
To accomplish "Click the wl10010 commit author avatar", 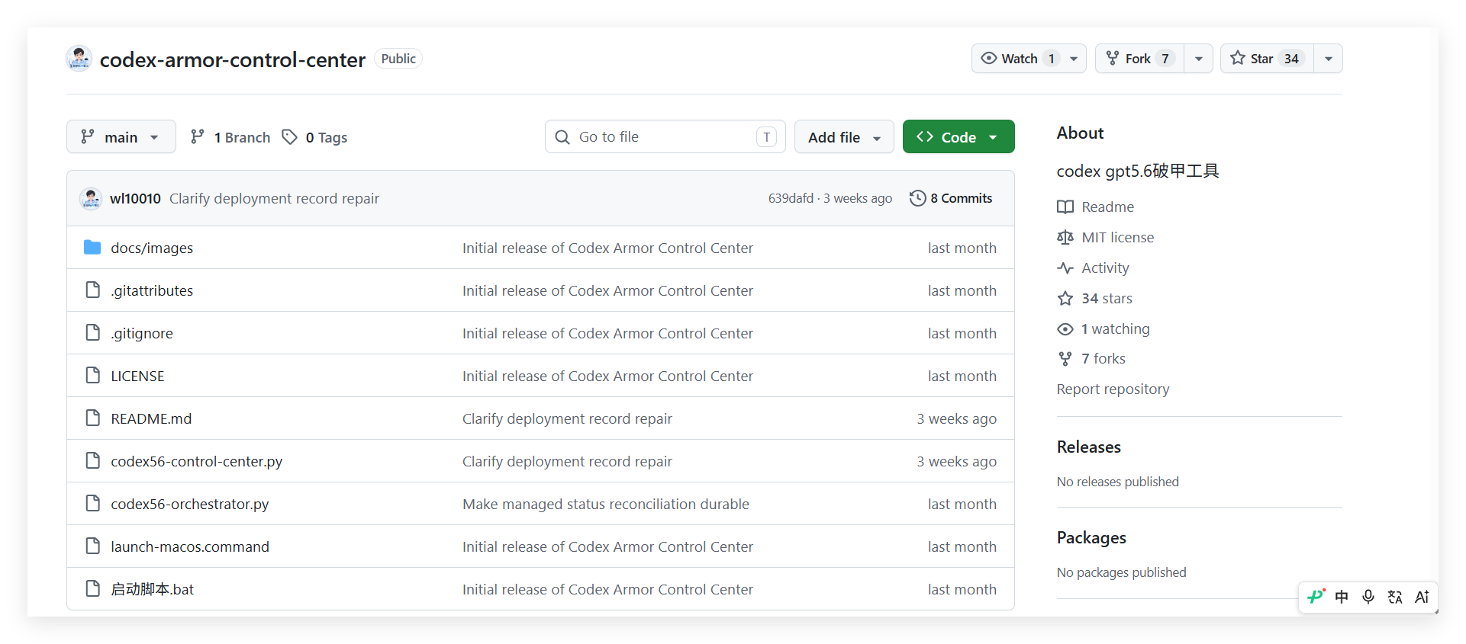I will pyautogui.click(x=91, y=198).
